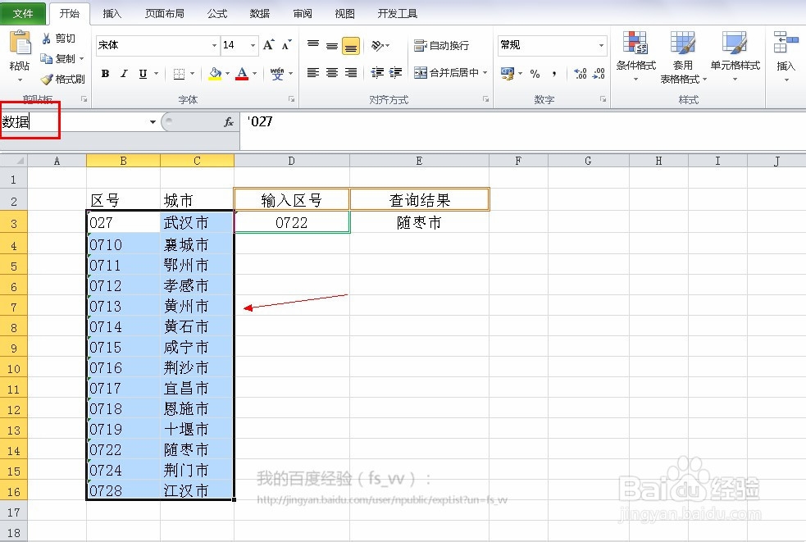The height and width of the screenshot is (542, 806).
Task: Click the insert function fx button
Action: [229, 122]
